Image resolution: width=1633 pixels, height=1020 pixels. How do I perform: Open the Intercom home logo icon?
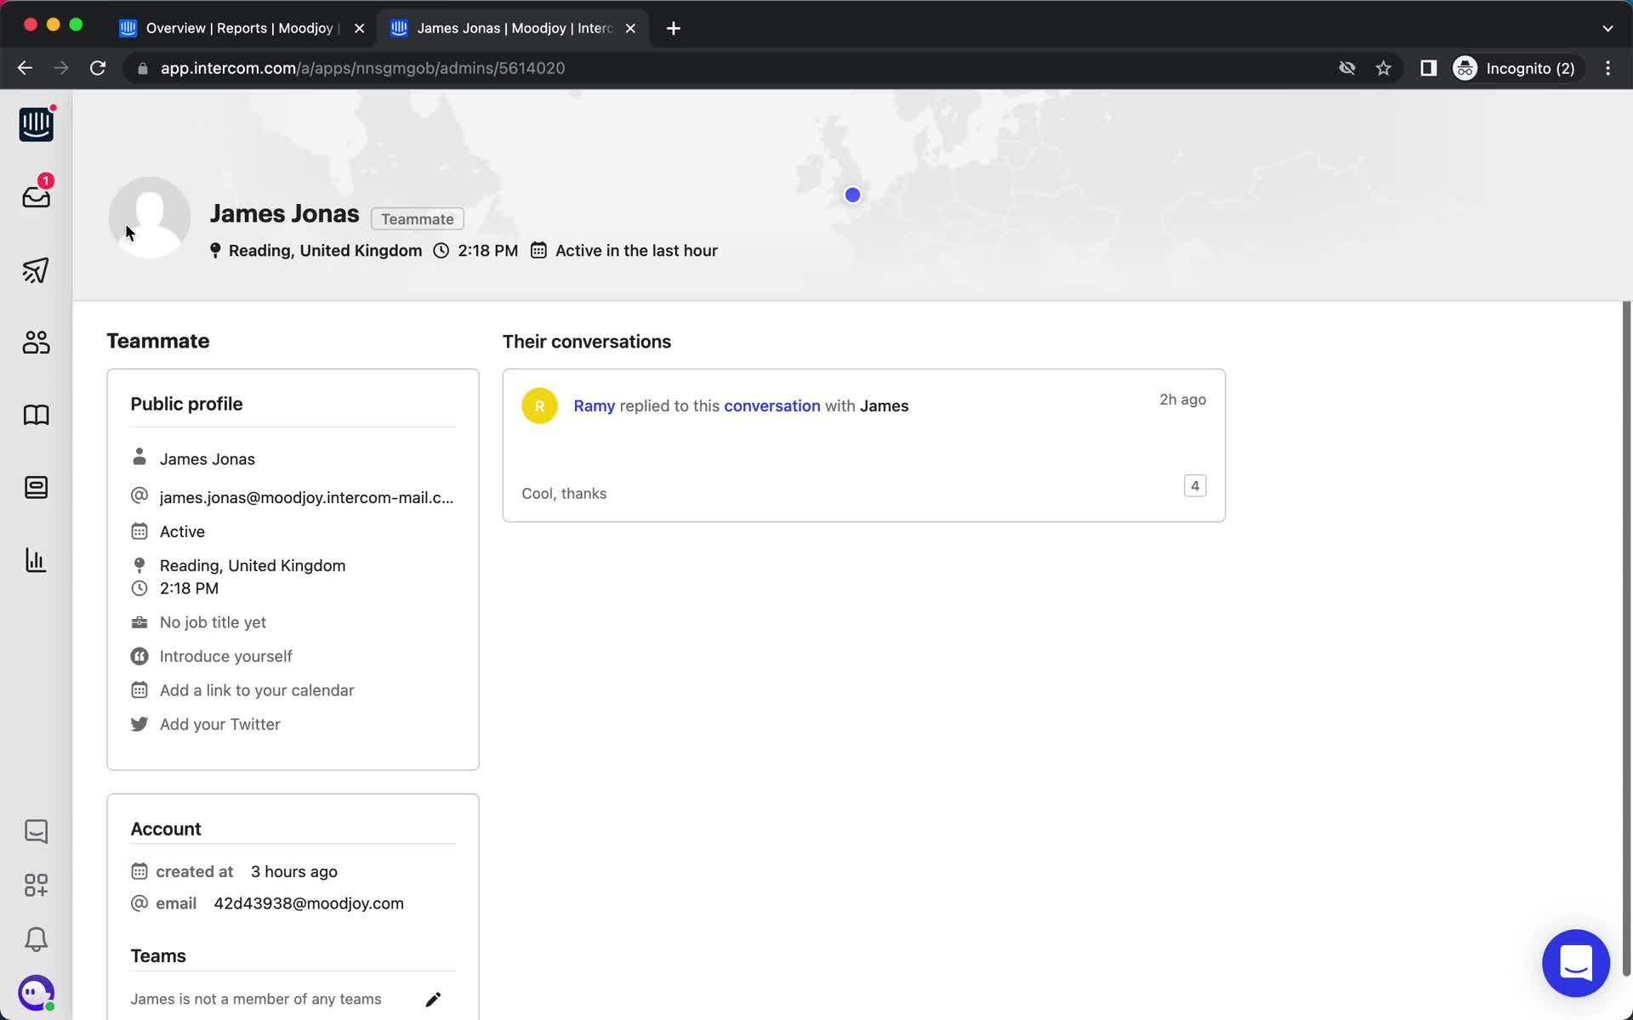coord(37,123)
